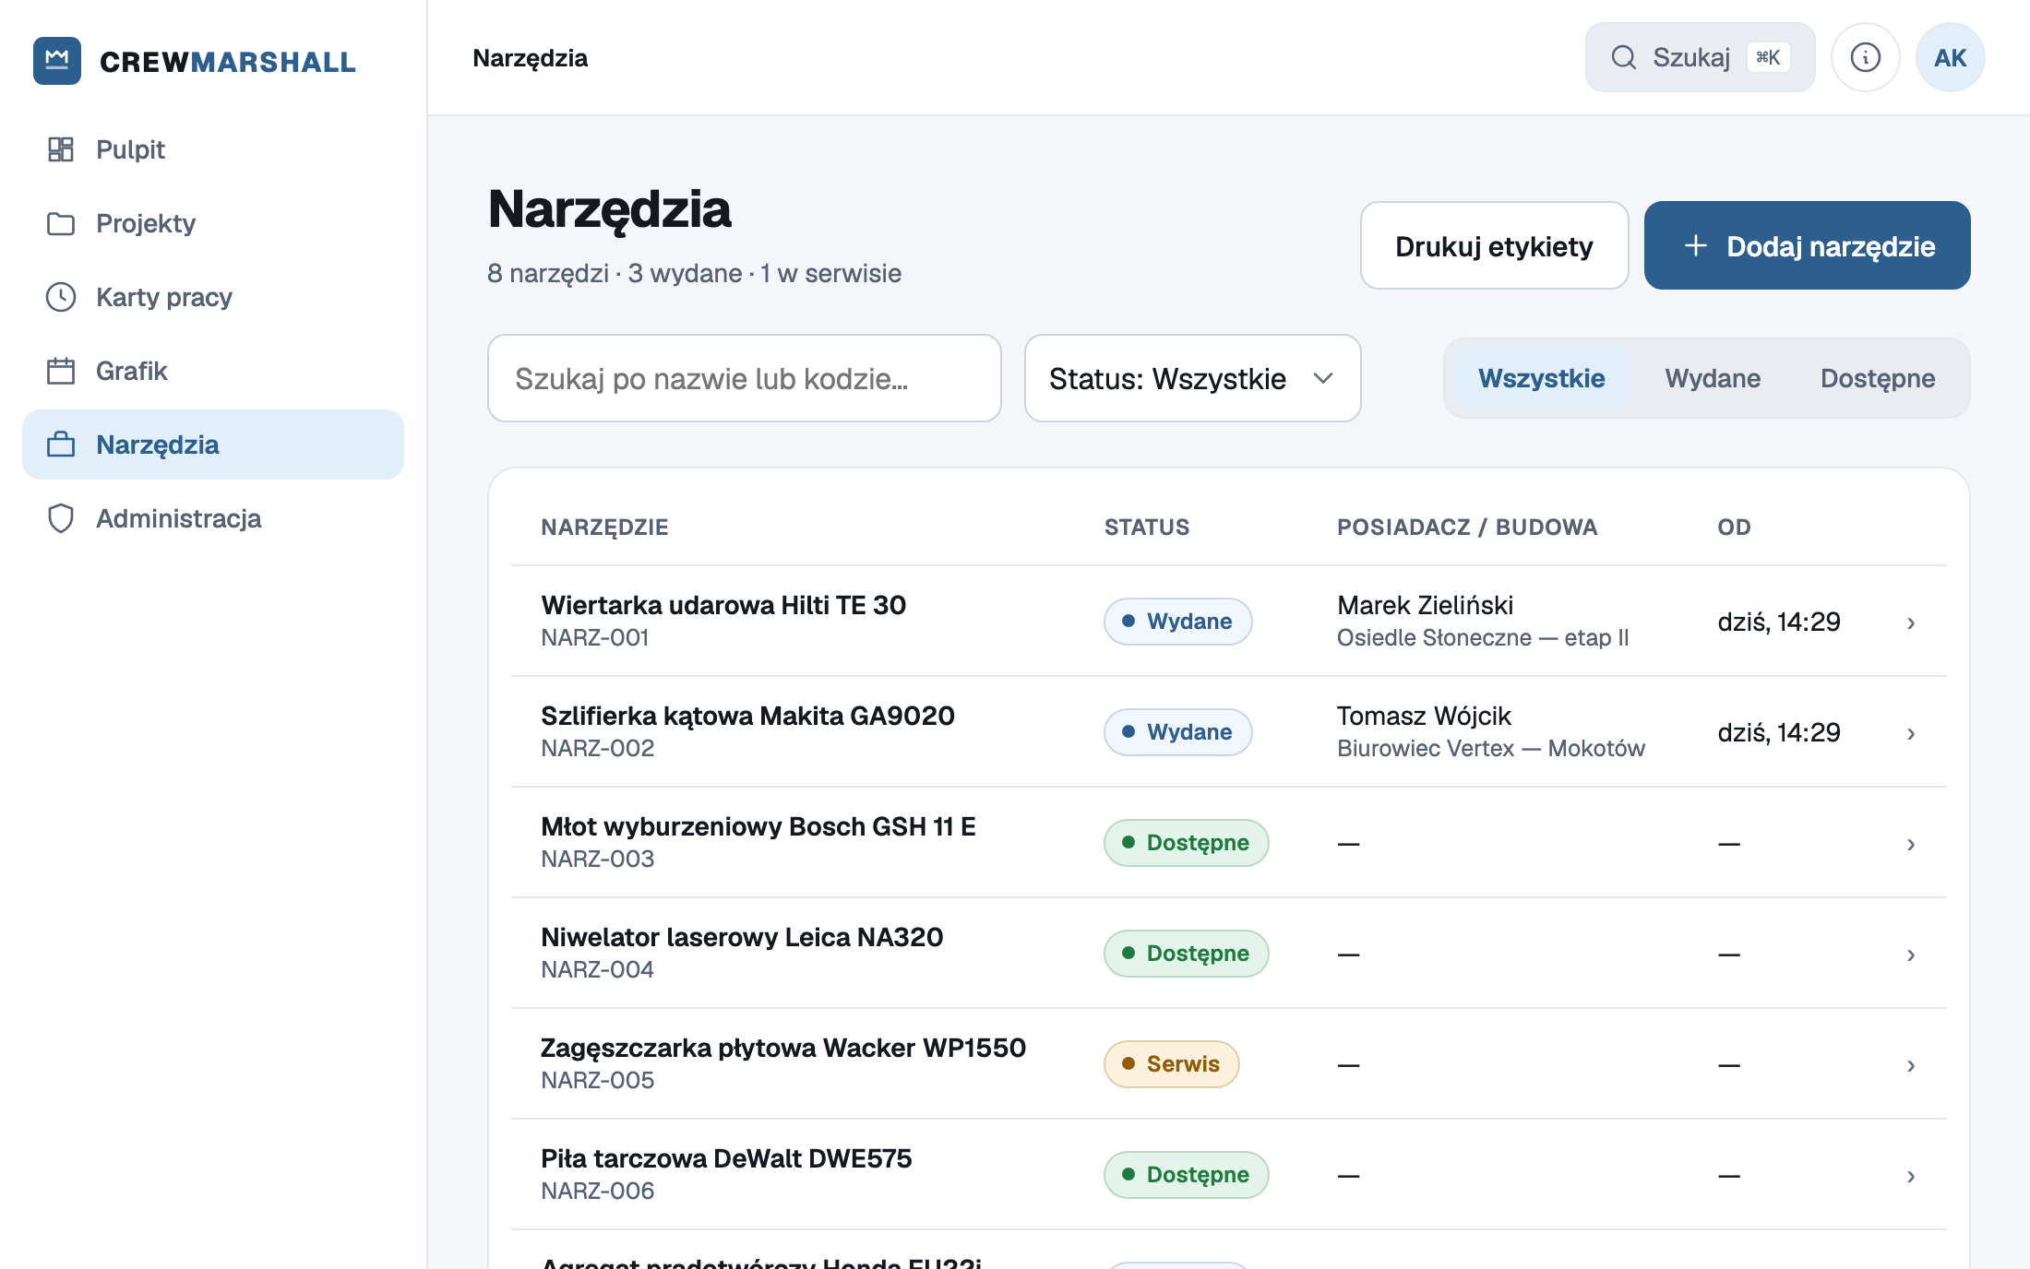Click the Narzędzia breadcrumb in the top bar
The width and height of the screenshot is (2030, 1269).
(530, 58)
